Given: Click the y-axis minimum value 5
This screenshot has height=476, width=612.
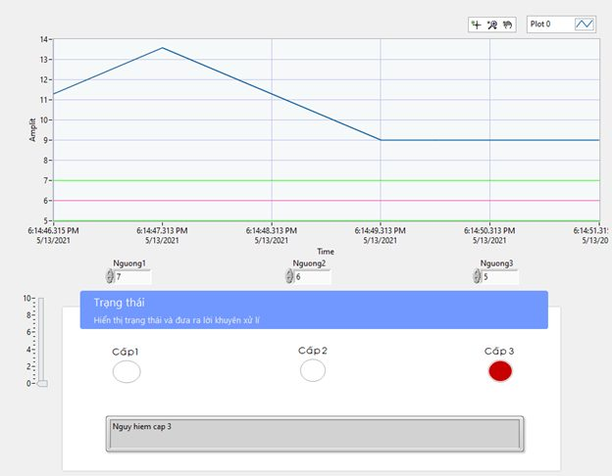Looking at the screenshot, I should click(x=46, y=220).
